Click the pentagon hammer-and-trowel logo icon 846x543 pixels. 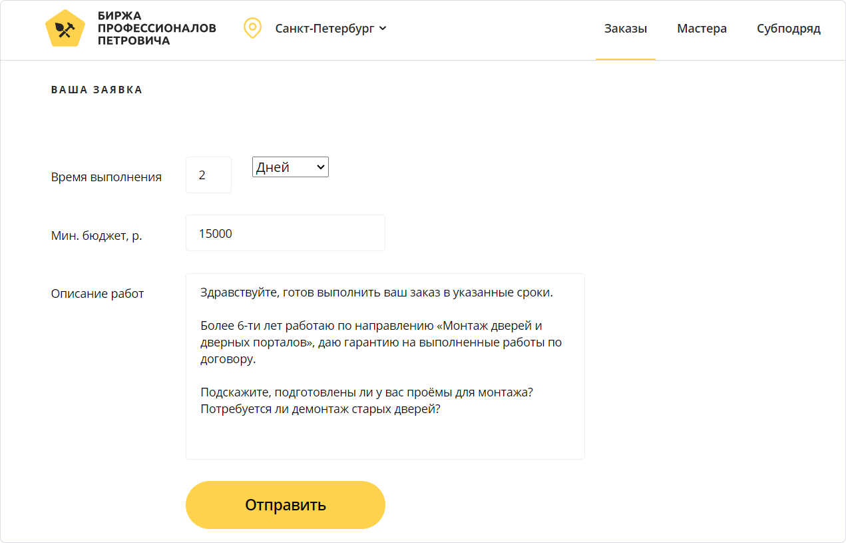click(x=65, y=29)
